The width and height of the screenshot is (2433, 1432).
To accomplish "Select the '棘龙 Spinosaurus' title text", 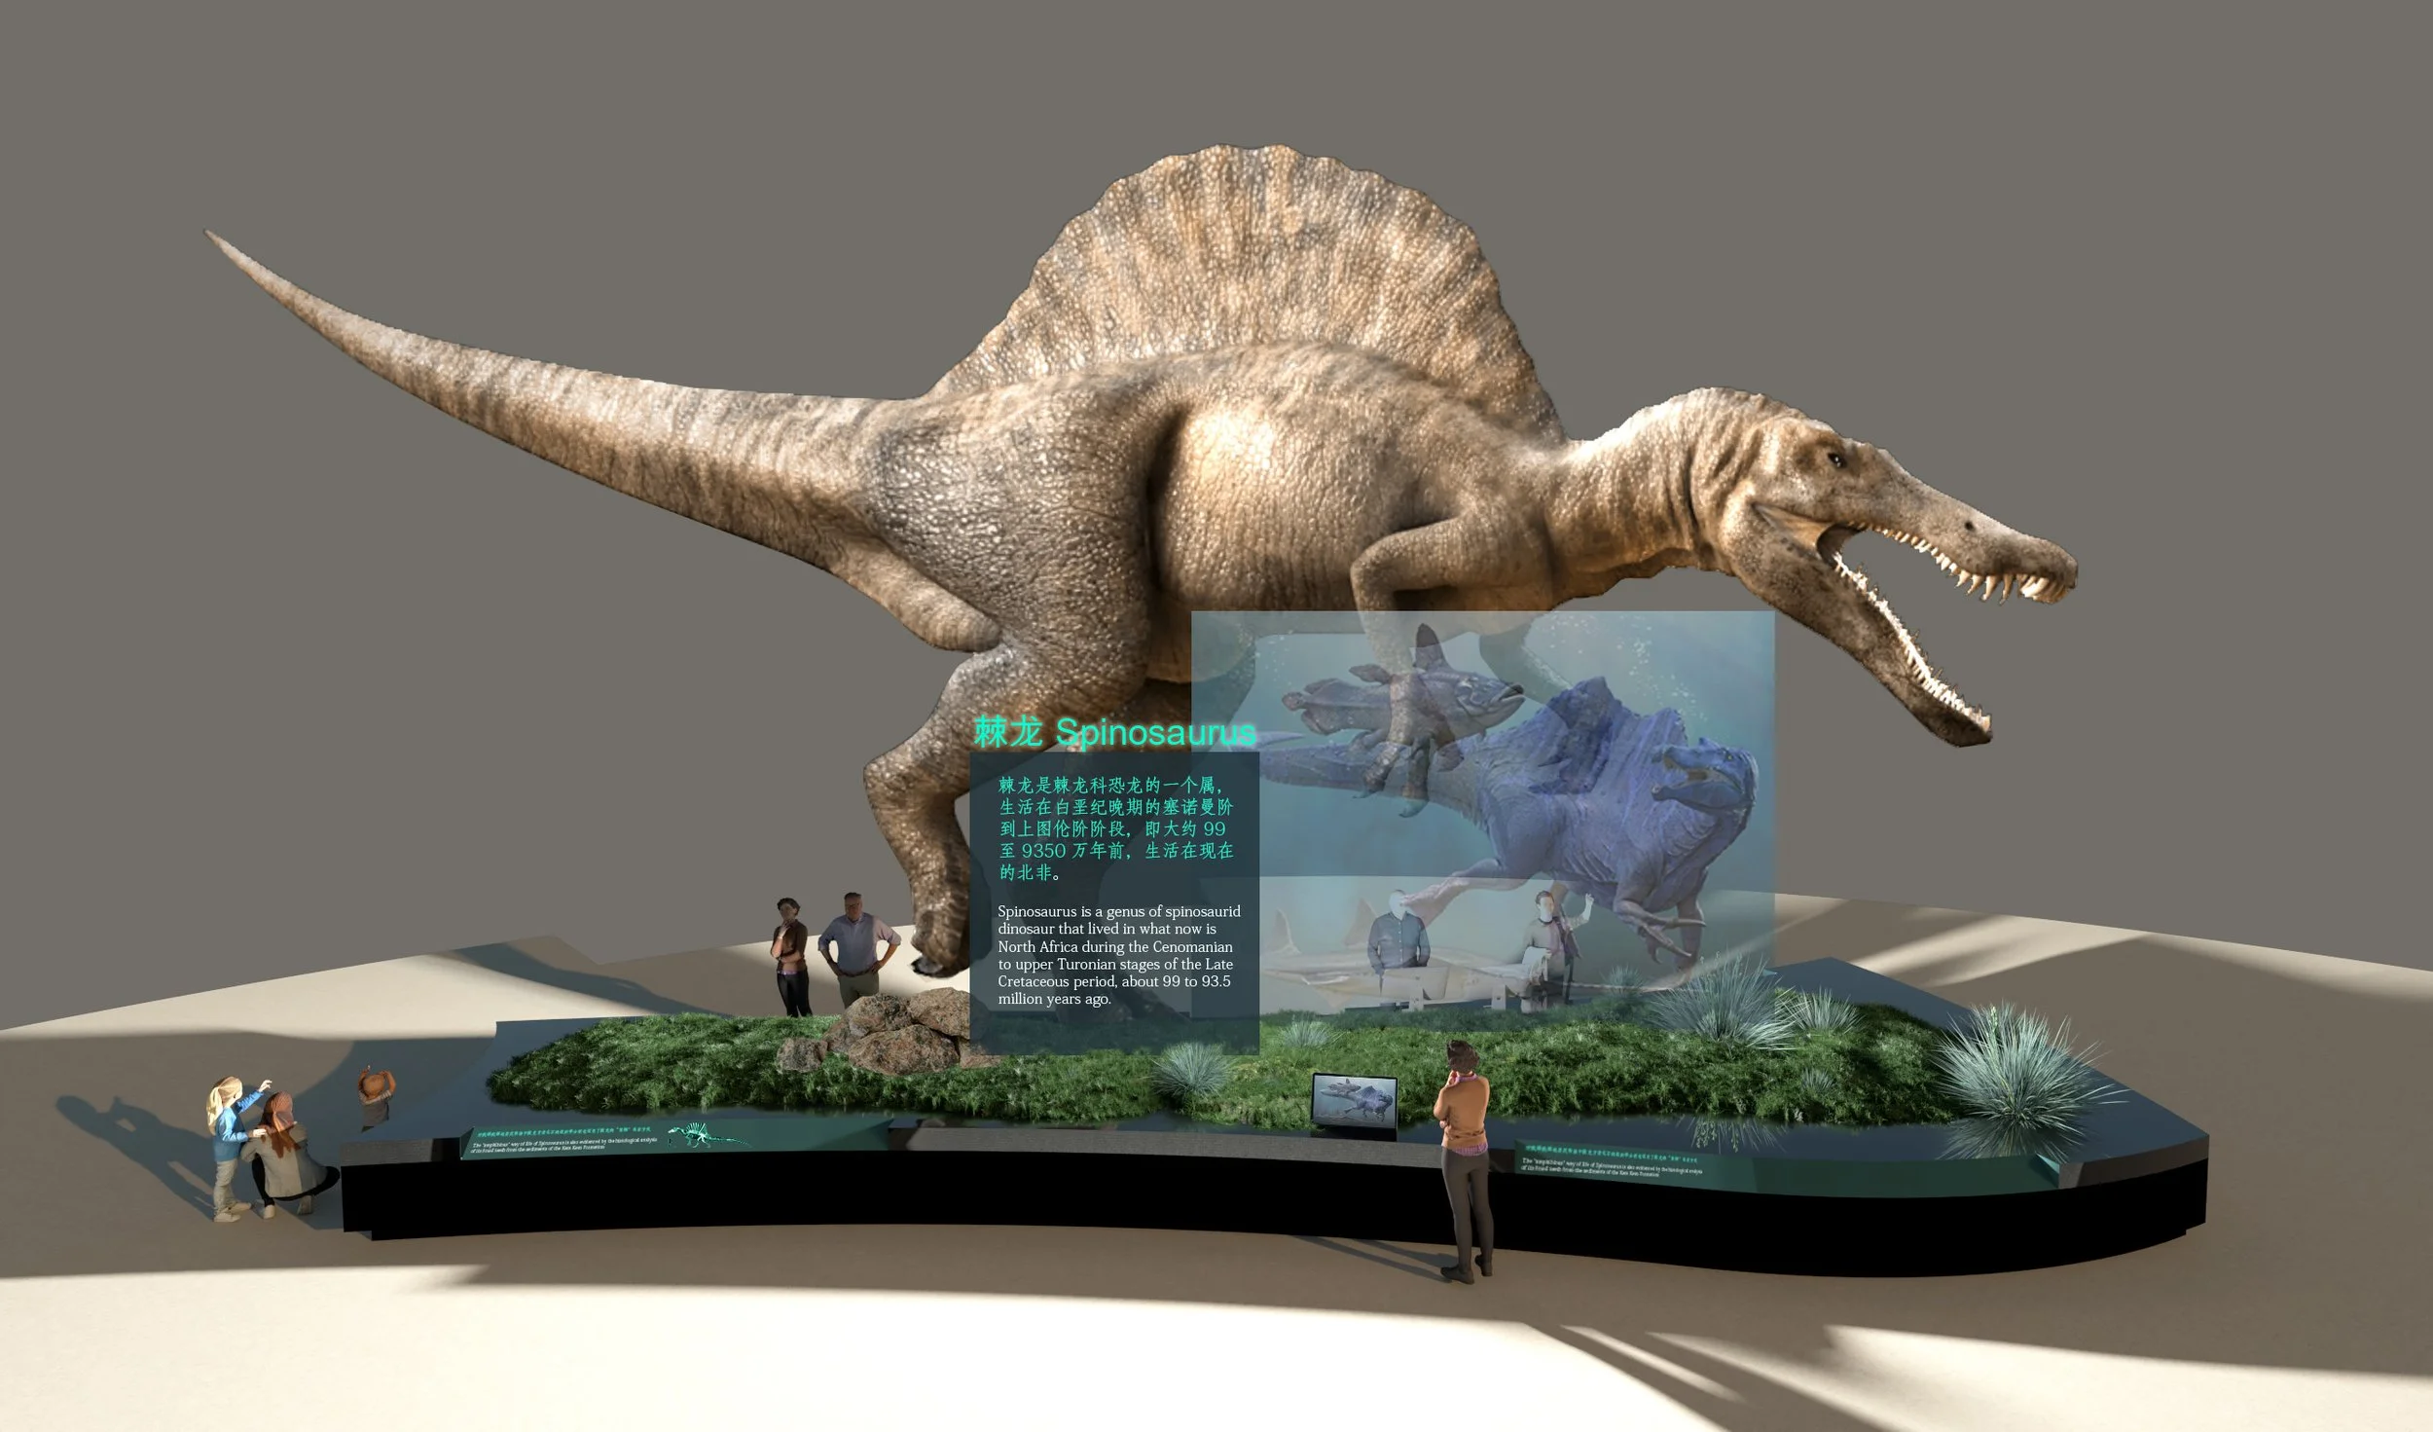I will click(x=1114, y=733).
